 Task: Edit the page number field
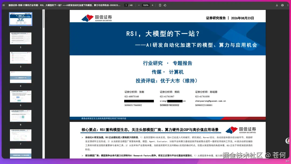click(126, 5)
